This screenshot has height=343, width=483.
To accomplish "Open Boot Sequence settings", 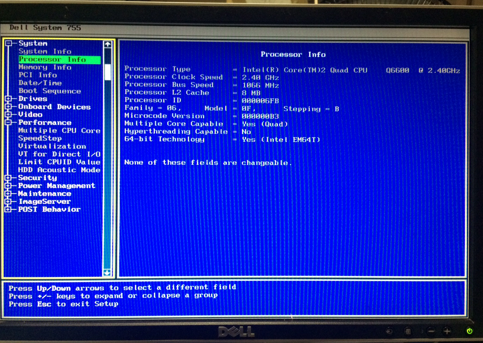I will [50, 91].
